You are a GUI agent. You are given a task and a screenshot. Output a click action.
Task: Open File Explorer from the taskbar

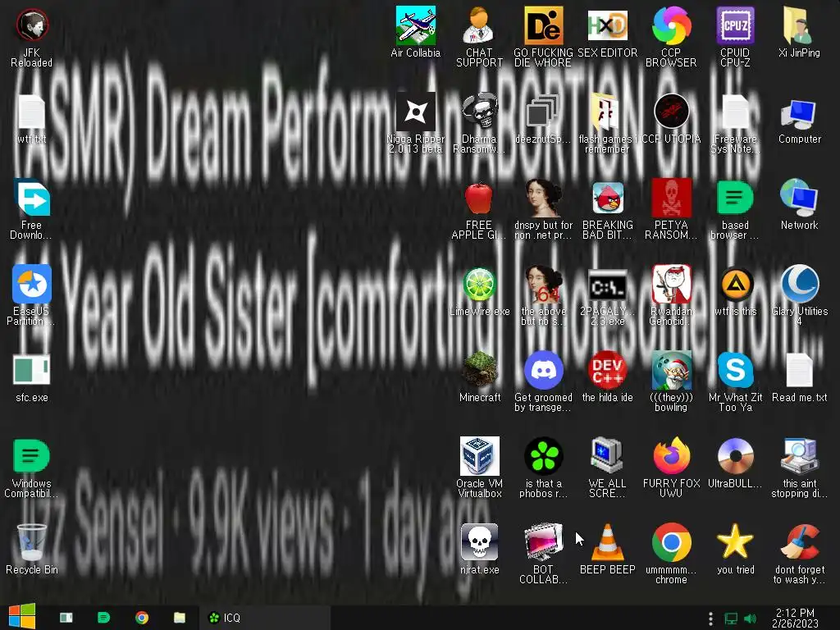click(x=180, y=618)
